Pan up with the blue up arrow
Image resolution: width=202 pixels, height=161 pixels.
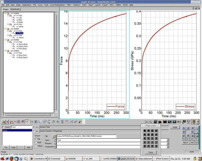(x=188, y=128)
